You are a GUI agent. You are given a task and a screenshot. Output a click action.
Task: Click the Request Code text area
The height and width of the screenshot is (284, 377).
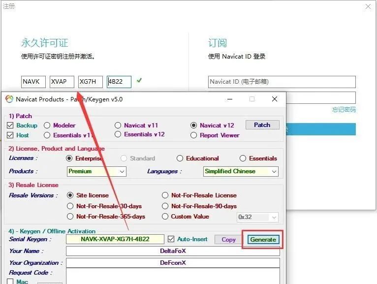[173, 276]
